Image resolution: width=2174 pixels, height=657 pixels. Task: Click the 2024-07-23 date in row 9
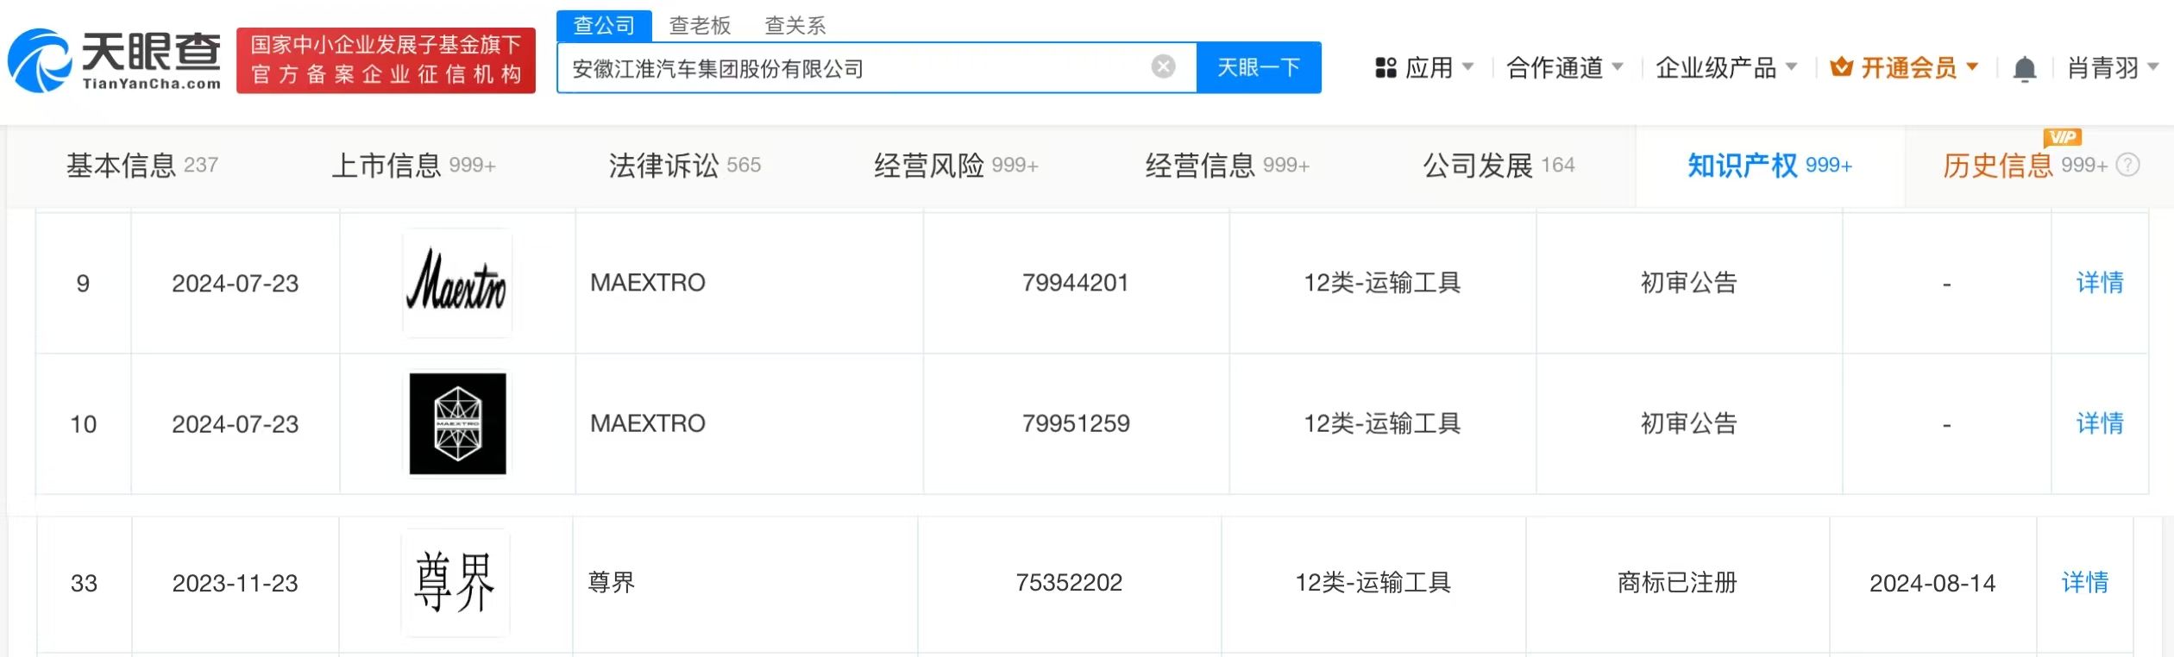tap(235, 284)
